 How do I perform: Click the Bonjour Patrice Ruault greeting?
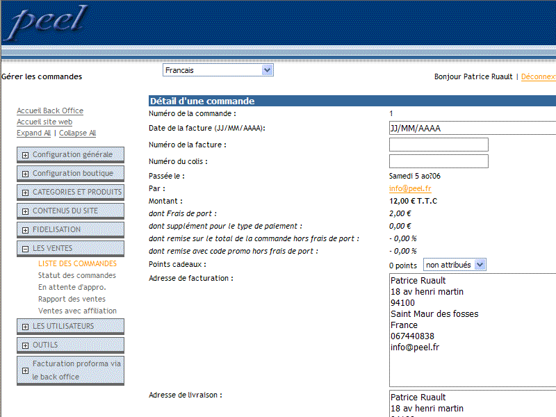(x=473, y=76)
